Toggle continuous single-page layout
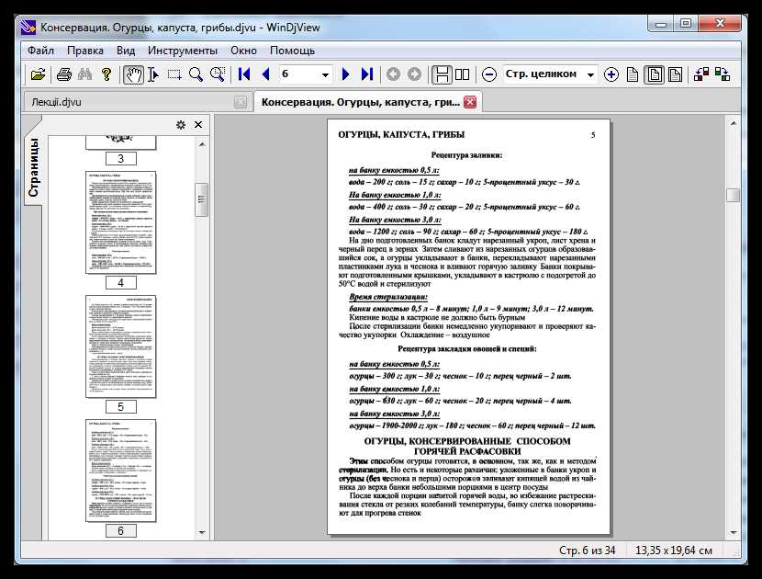762x579 pixels. tap(442, 74)
